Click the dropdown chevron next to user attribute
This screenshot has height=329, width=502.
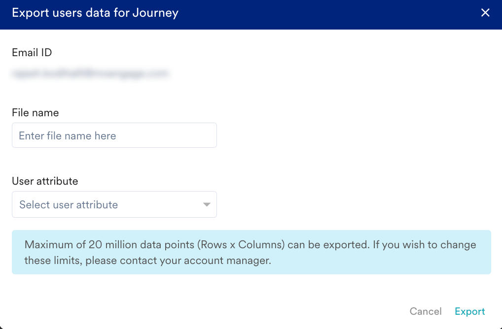point(206,204)
